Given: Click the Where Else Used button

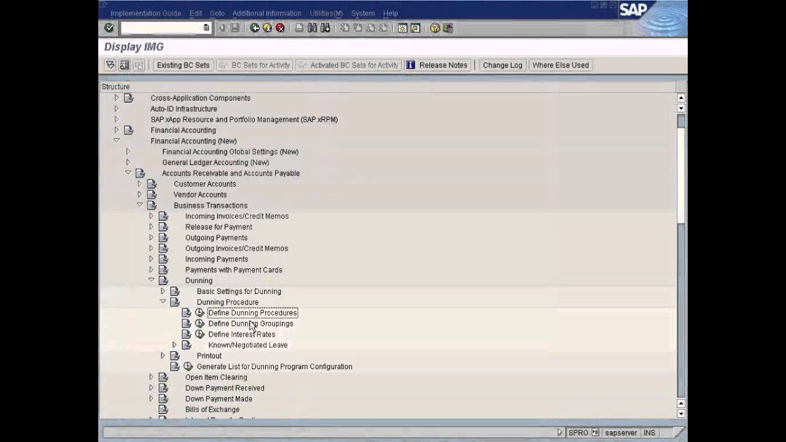Looking at the screenshot, I should [560, 65].
